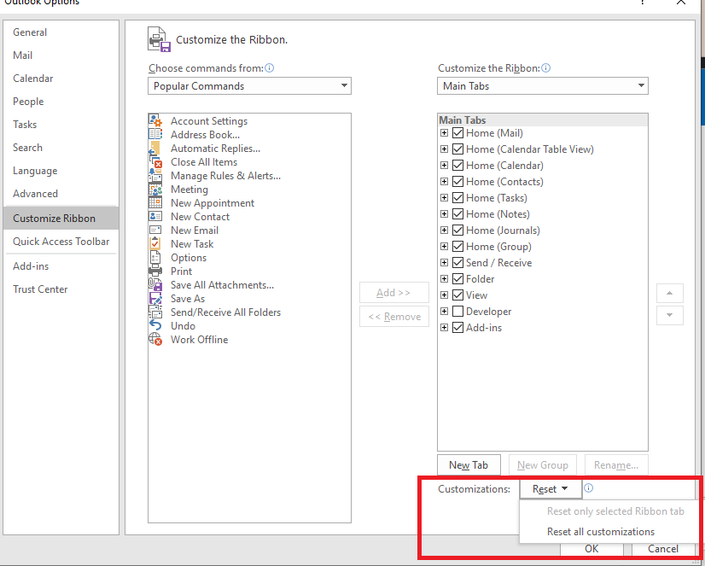This screenshot has height=566, width=705.
Task: Toggle the Folder tab checkbox
Action: pyautogui.click(x=457, y=278)
